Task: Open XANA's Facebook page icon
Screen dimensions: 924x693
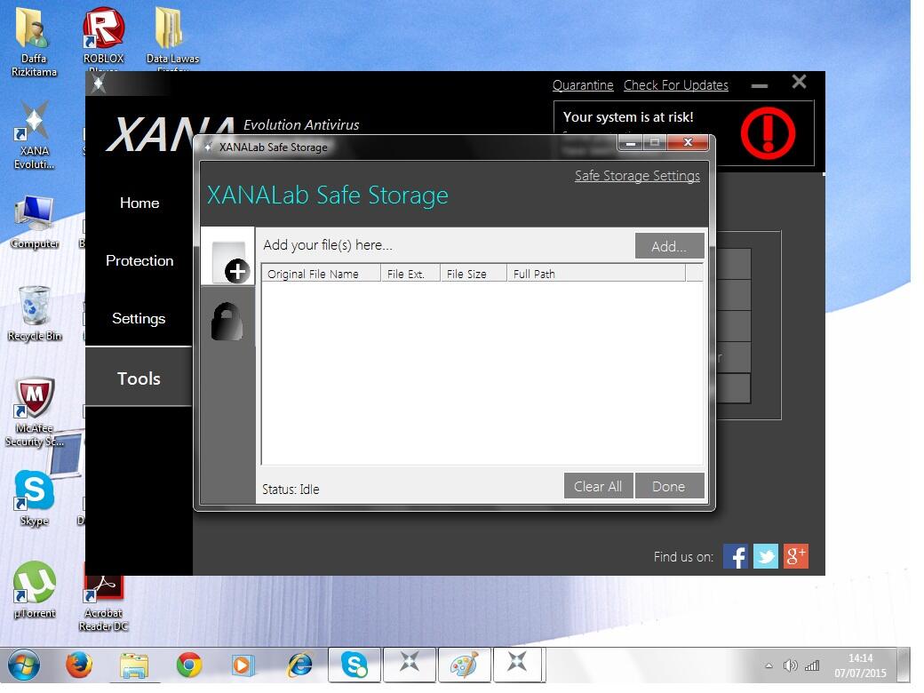Action: 736,556
